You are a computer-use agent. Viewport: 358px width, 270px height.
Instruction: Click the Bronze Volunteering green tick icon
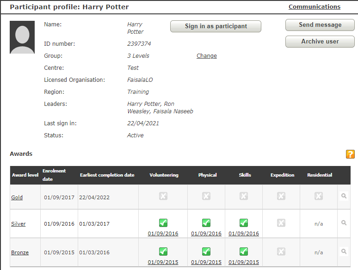click(163, 252)
